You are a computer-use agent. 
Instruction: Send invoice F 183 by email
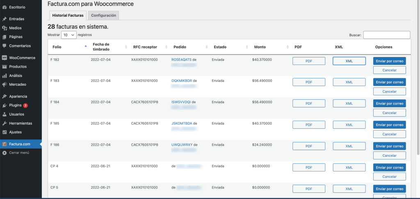click(x=390, y=82)
